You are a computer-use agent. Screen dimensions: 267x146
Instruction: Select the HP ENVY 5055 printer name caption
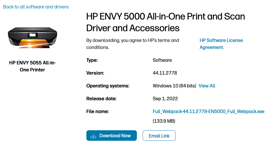[32, 66]
